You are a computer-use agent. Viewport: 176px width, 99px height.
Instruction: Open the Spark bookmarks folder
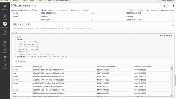click(39, 1)
